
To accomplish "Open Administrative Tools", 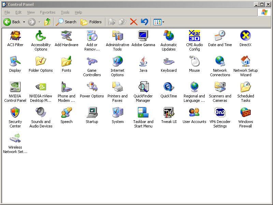I will pos(117,41).
